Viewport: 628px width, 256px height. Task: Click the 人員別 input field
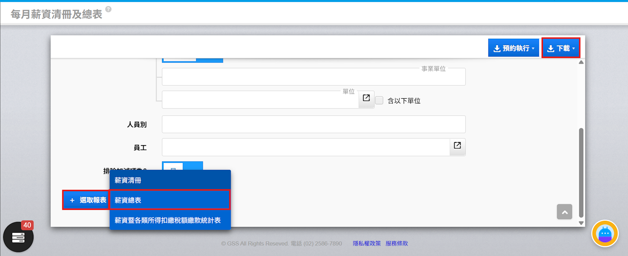pos(313,124)
